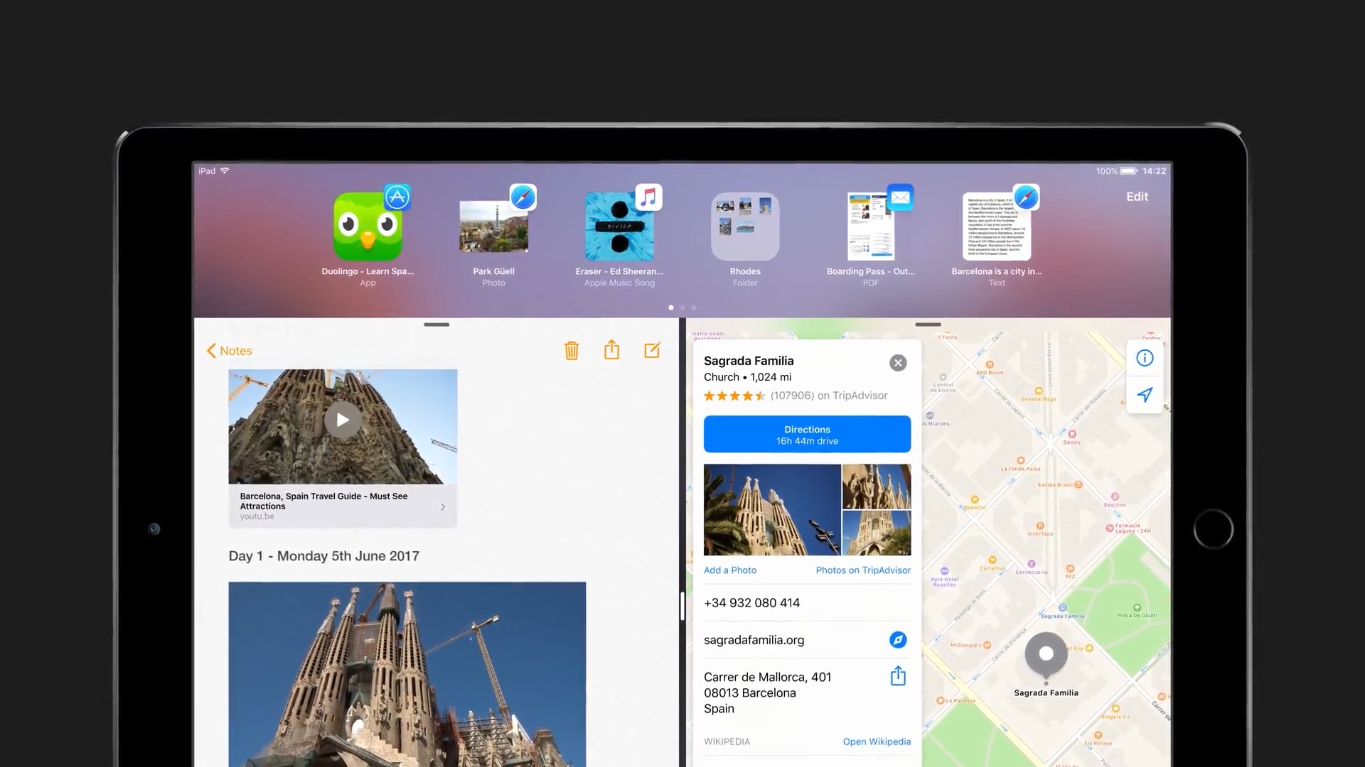Image resolution: width=1365 pixels, height=767 pixels.
Task: Tap the Maps current location arrow
Action: pyautogui.click(x=1145, y=395)
